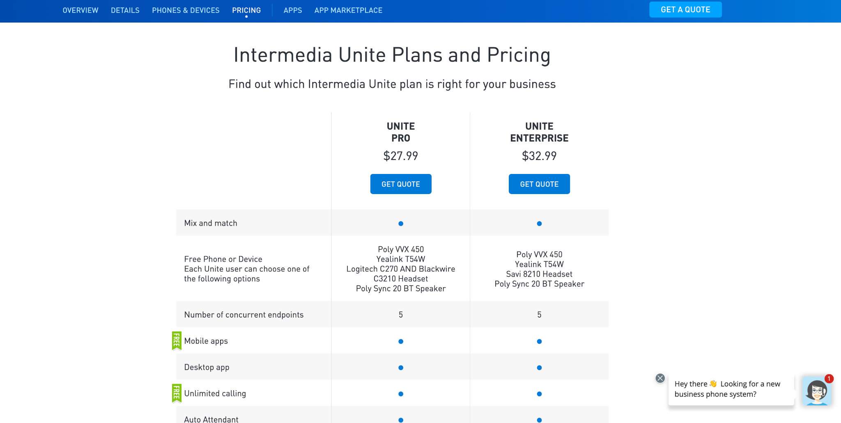The image size is (841, 423).
Task: Click the Unite Enterprise plan heading
Action: point(539,132)
